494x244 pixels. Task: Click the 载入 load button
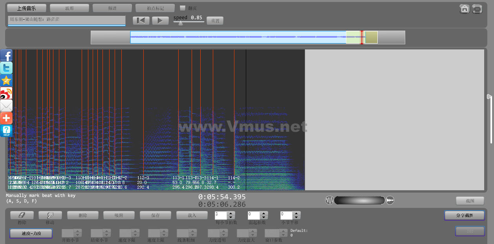pos(192,215)
